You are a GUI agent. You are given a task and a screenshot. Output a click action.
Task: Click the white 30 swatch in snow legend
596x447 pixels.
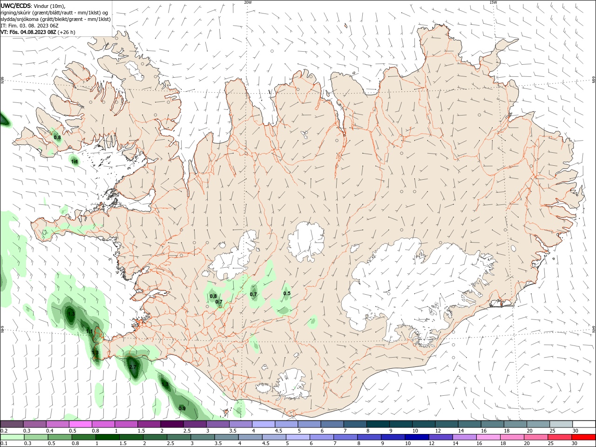[584, 424]
